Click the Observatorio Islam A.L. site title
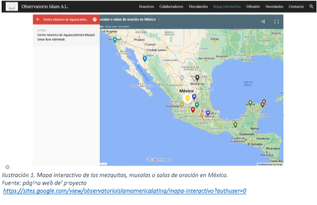The image size is (317, 205). click(x=45, y=7)
